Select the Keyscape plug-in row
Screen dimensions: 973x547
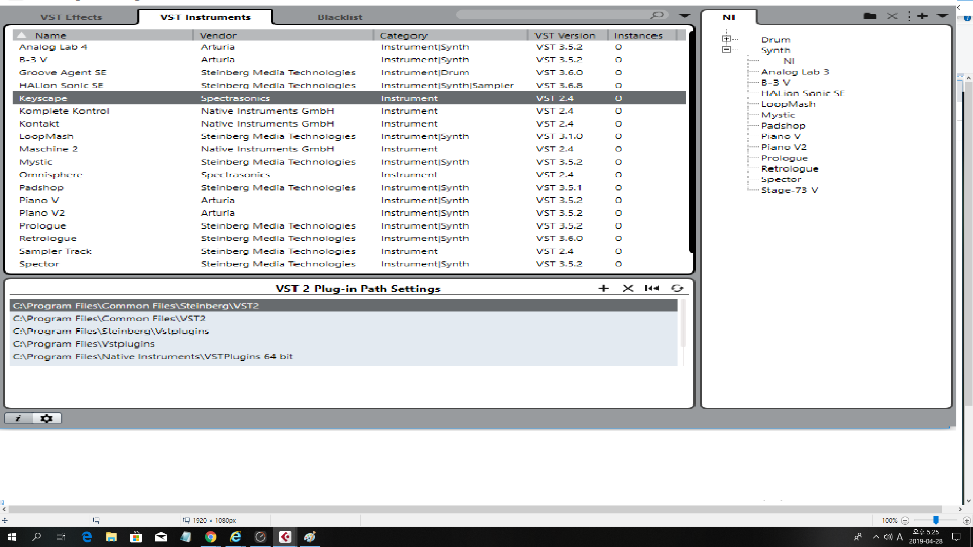[x=349, y=98]
